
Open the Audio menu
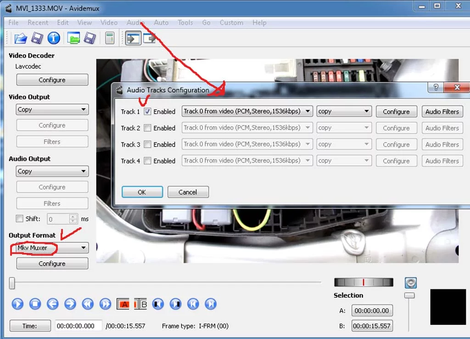[x=135, y=23]
